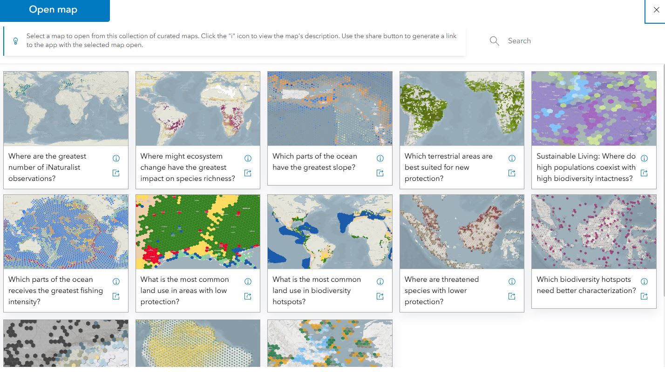Show info for fishing intensity map
Image resolution: width=665 pixels, height=372 pixels.
[116, 281]
